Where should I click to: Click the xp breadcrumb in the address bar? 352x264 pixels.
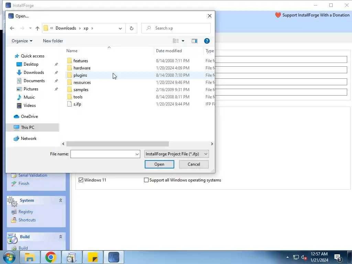point(86,28)
